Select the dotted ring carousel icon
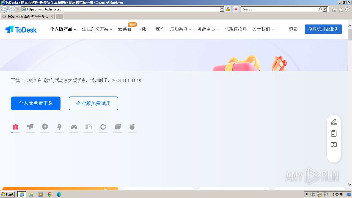 (103, 127)
